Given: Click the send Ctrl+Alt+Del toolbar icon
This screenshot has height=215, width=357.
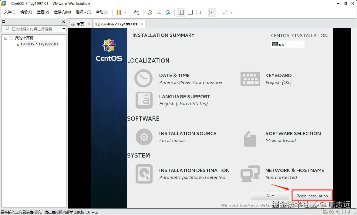Looking at the screenshot, I should coord(137,12).
